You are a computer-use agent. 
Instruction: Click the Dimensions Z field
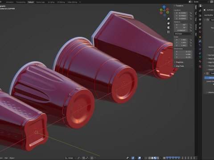(x=183, y=57)
